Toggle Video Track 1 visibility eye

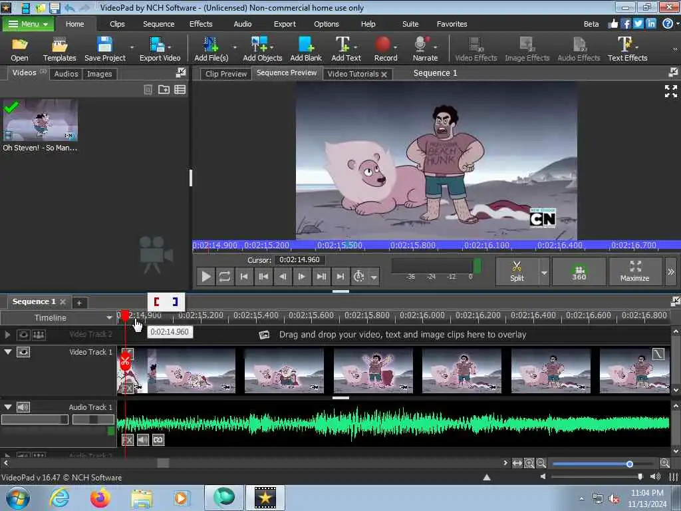pos(23,352)
